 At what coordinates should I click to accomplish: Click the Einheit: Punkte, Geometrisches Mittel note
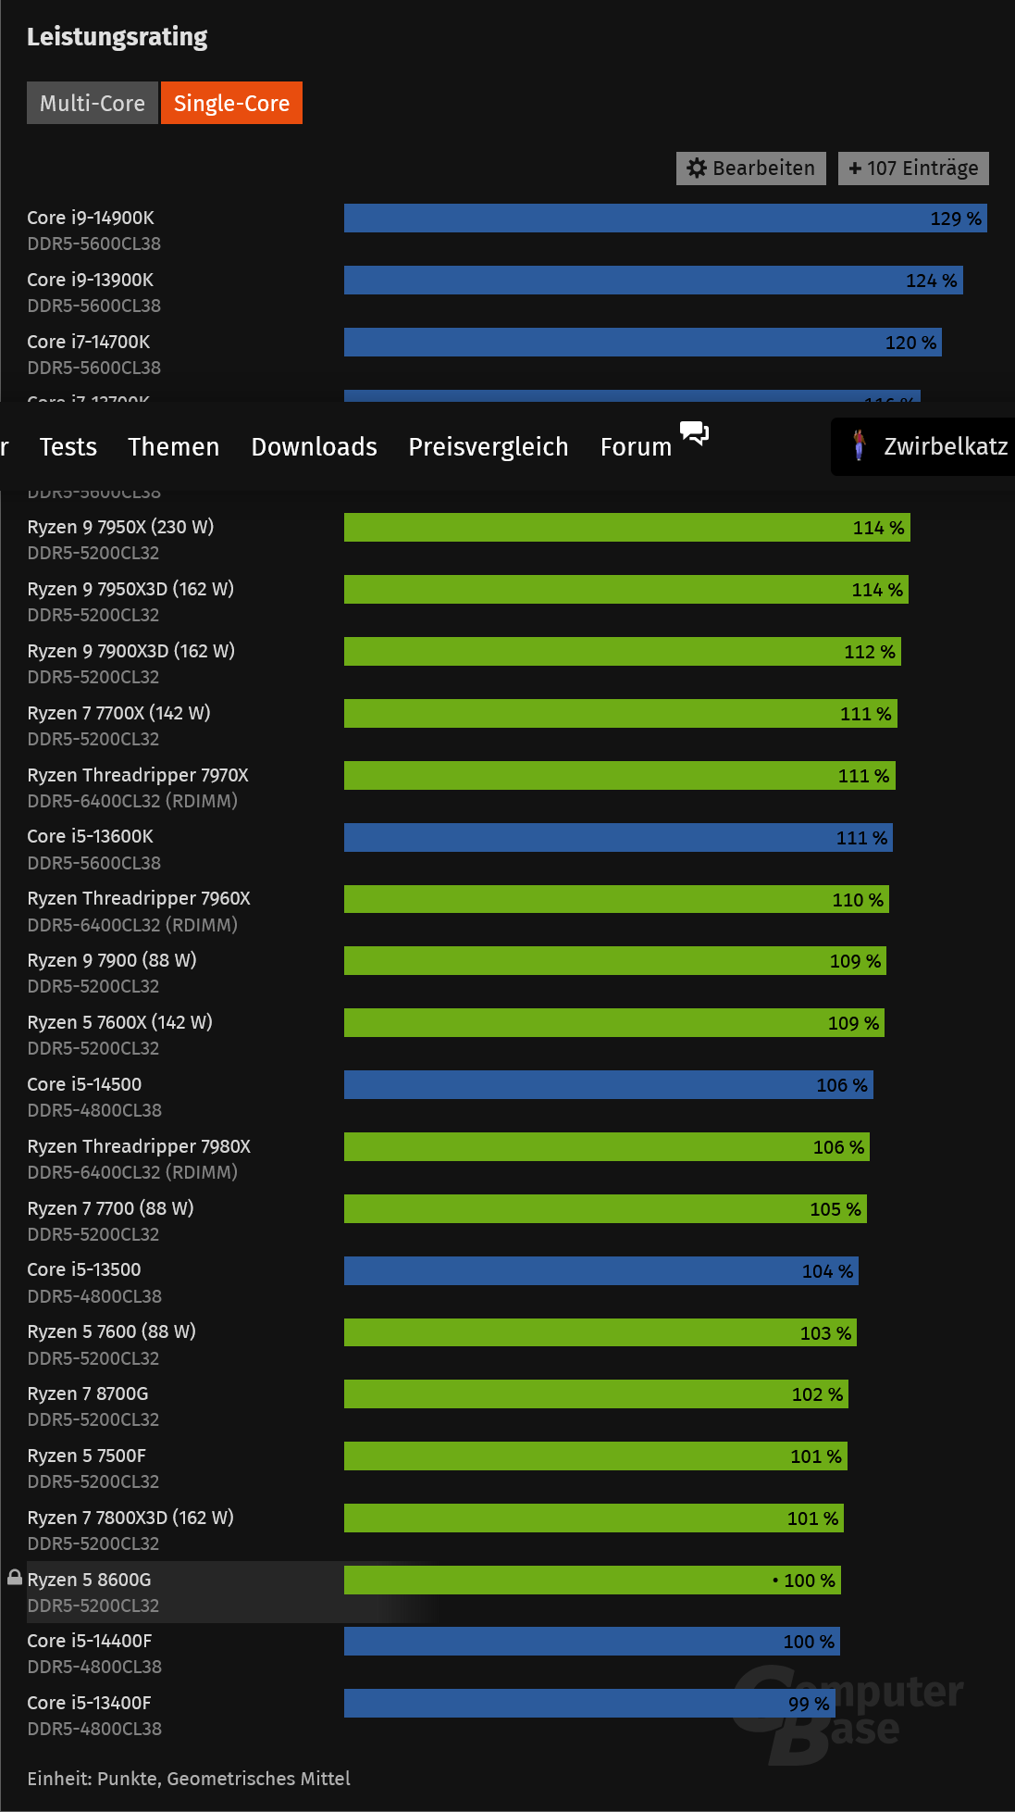click(x=189, y=1779)
